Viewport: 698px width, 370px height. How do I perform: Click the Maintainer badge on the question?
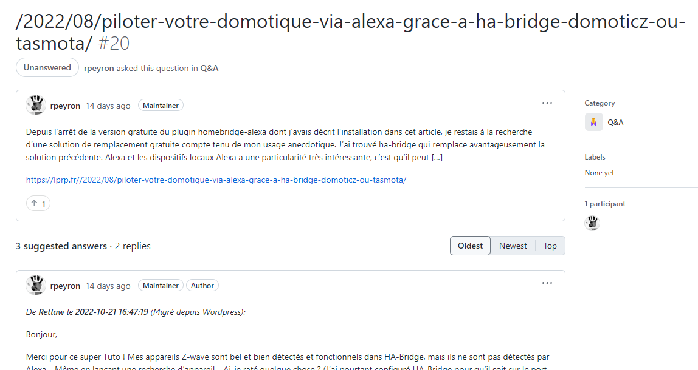161,106
